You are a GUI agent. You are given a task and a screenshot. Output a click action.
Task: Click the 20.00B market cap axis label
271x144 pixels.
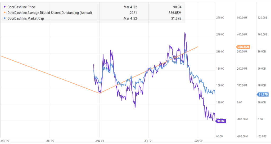point(262,103)
